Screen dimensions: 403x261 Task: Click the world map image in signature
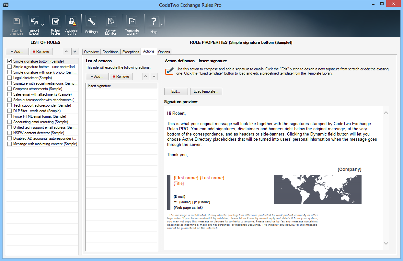[x=317, y=189]
